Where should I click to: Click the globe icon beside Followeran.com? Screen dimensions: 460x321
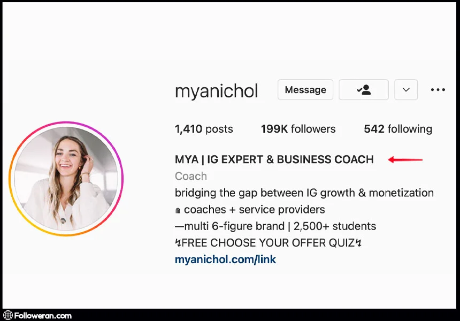tap(8, 316)
